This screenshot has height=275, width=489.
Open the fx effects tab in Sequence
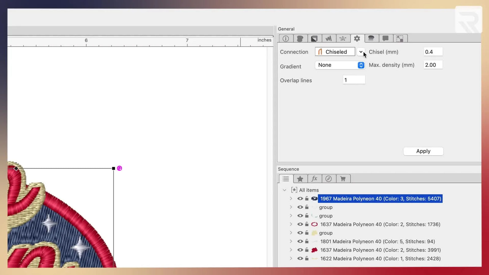(314, 179)
